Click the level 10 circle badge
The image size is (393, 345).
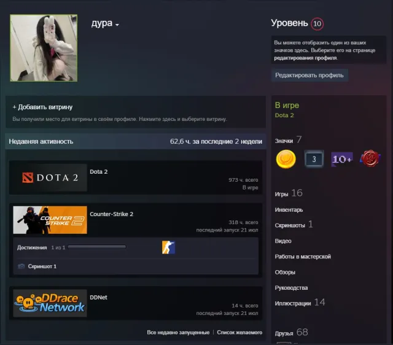coord(317,24)
